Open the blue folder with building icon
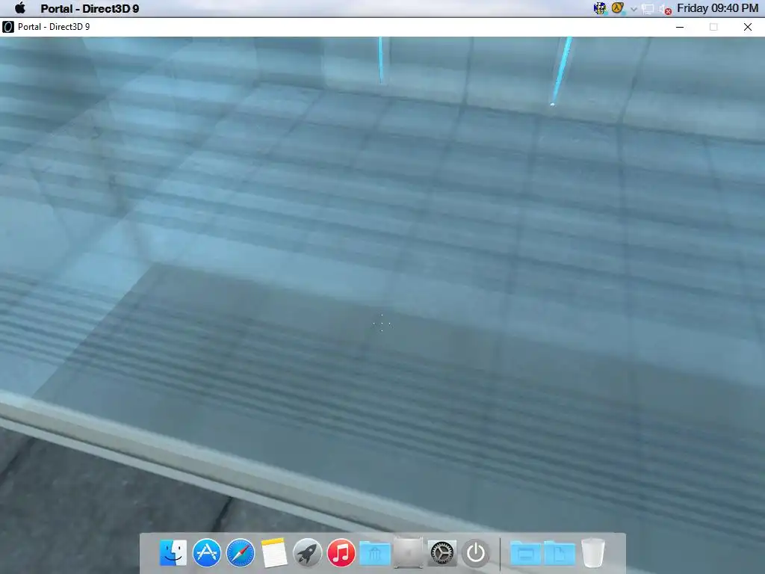 375,554
